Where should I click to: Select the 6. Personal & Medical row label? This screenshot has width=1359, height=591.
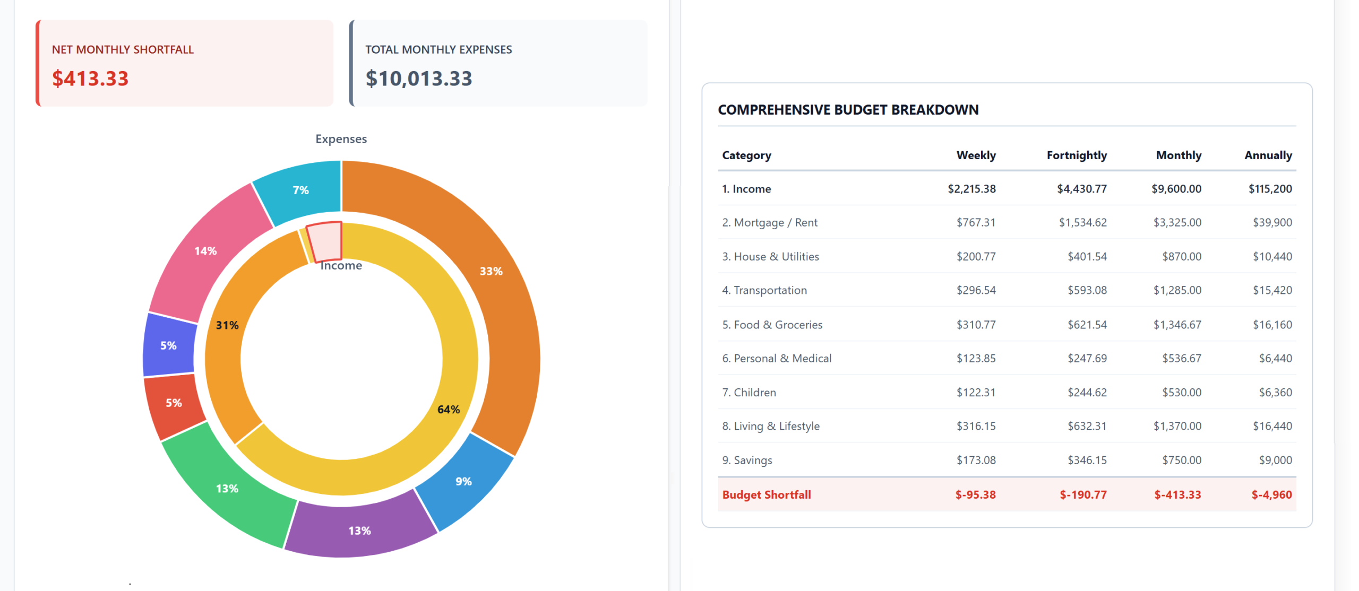(x=777, y=359)
